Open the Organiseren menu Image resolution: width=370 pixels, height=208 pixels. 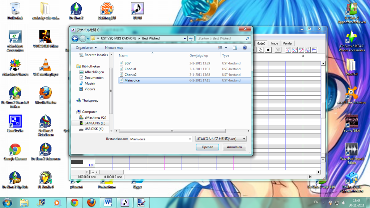point(86,48)
